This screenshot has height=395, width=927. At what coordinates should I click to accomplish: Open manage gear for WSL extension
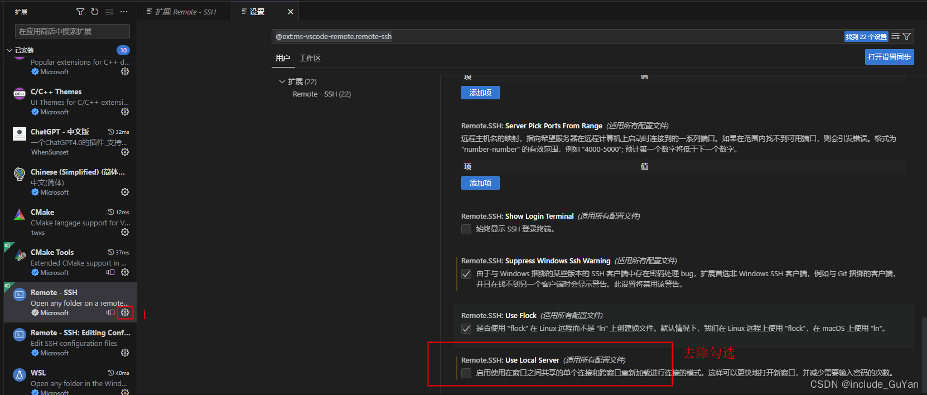pyautogui.click(x=125, y=392)
